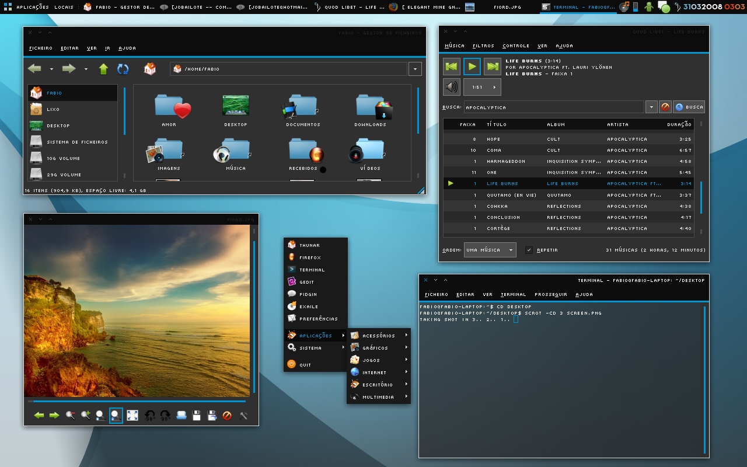
Task: Open the Ordem 'Uma música' combo box
Action: point(490,250)
